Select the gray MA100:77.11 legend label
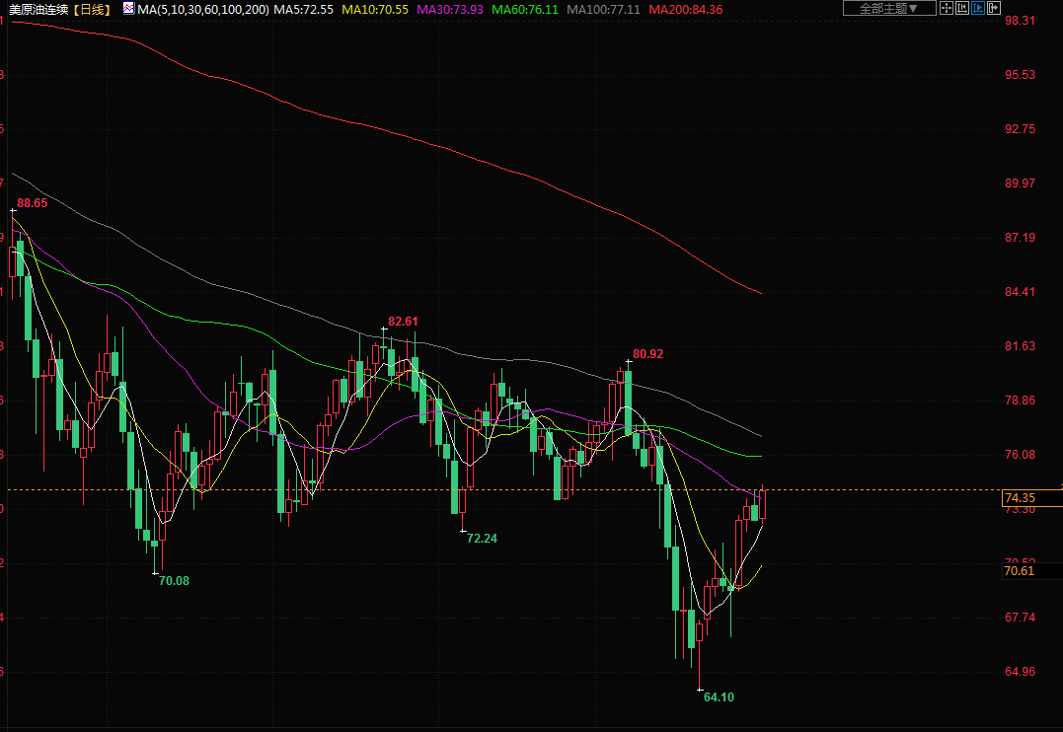Screen dimensions: 1063x732 603,9
